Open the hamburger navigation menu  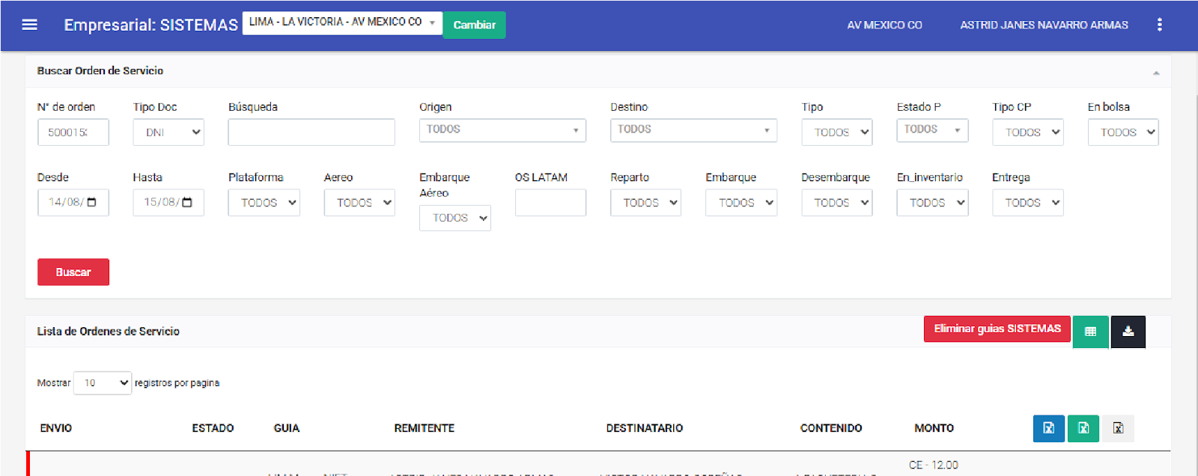coord(29,25)
